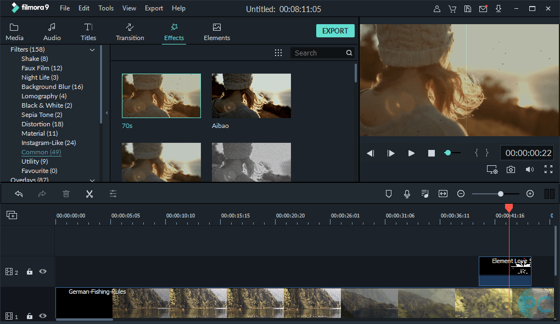560x324 pixels.
Task: Add a marker with shield icon
Action: (389, 194)
